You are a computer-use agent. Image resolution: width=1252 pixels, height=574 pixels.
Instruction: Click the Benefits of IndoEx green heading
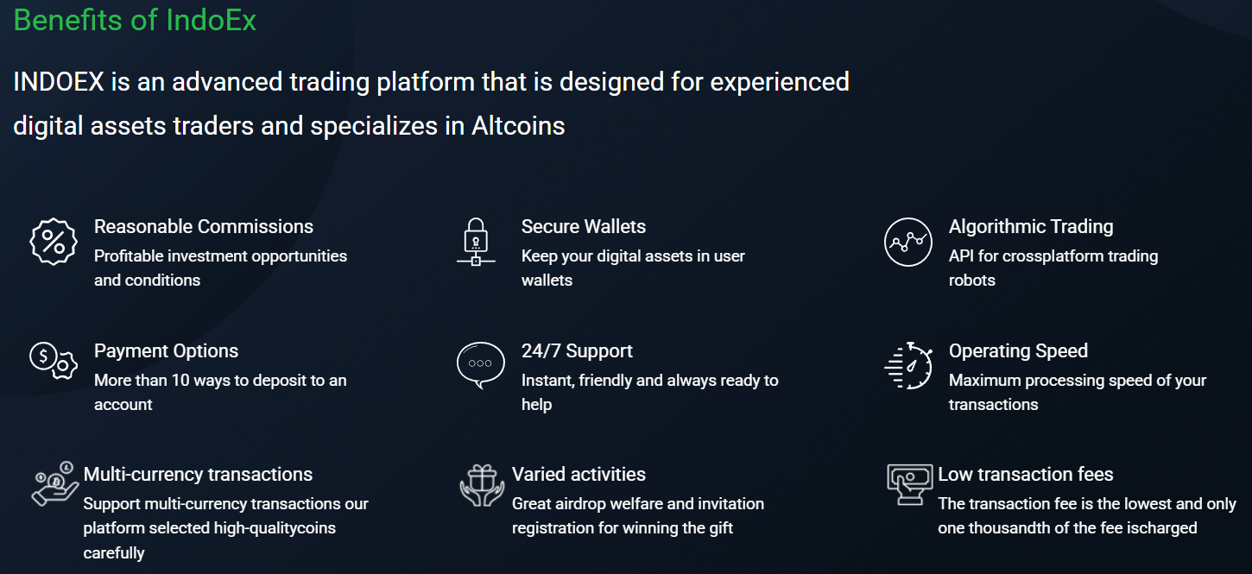click(x=135, y=20)
